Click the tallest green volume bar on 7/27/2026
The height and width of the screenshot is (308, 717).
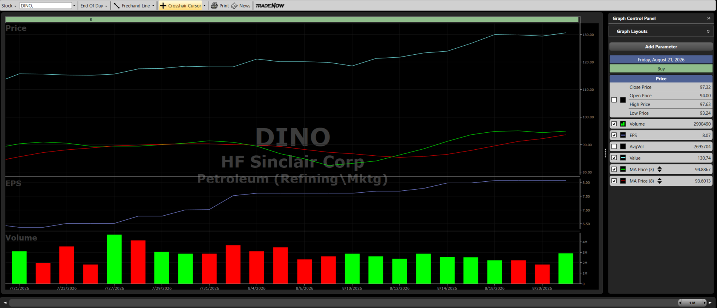[114, 259]
